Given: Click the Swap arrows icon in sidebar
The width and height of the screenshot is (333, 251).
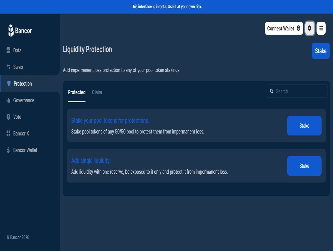Looking at the screenshot, I should point(8,67).
